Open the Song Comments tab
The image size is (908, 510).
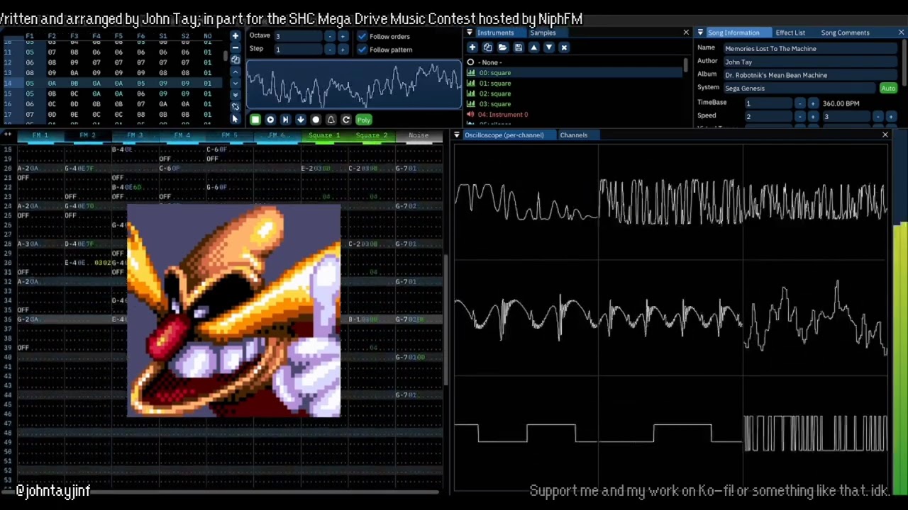[845, 33]
